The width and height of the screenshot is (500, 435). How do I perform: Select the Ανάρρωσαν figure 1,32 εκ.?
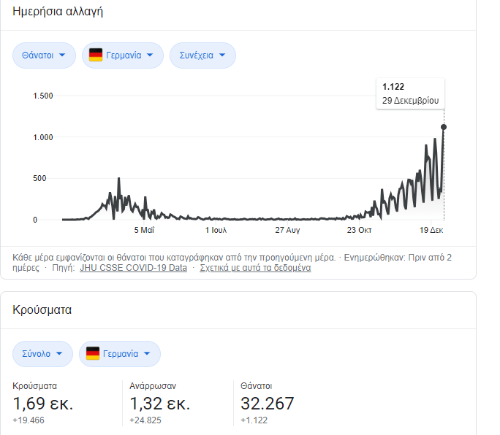tap(160, 404)
